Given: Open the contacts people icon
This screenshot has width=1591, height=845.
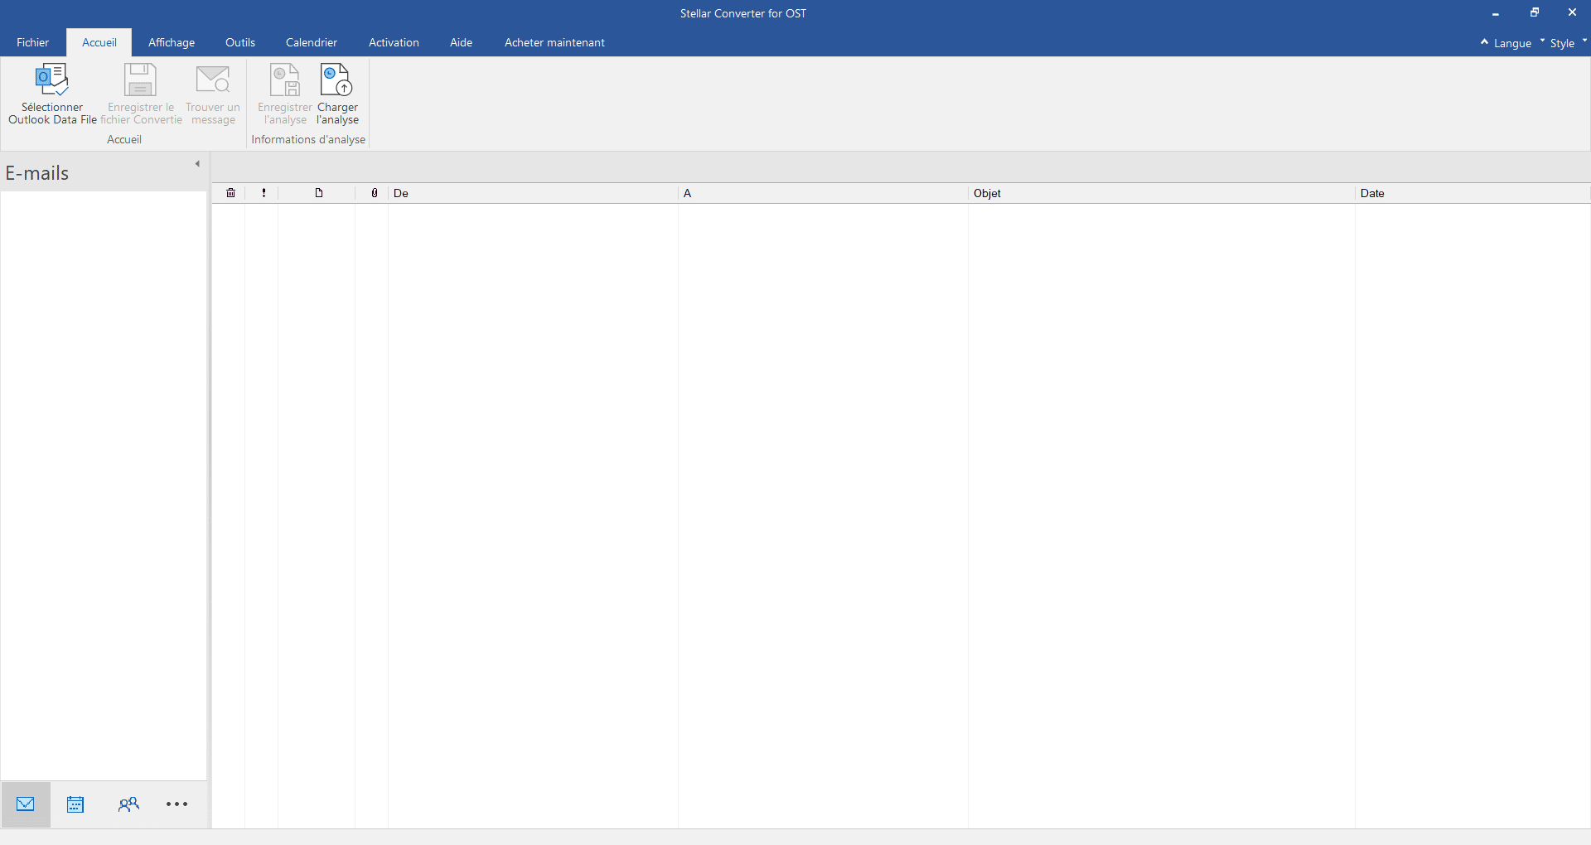Looking at the screenshot, I should coord(128,804).
